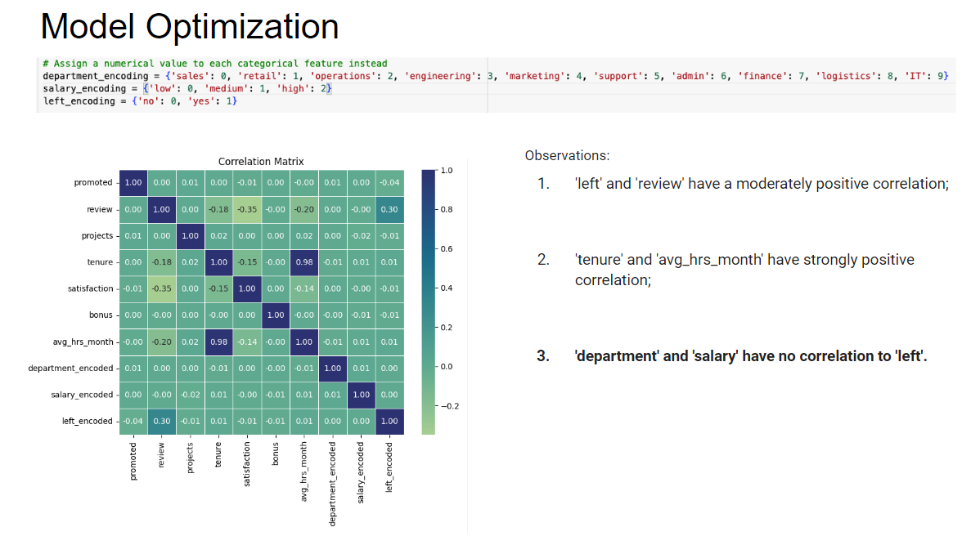Click the left_encoding code line

click(x=140, y=101)
